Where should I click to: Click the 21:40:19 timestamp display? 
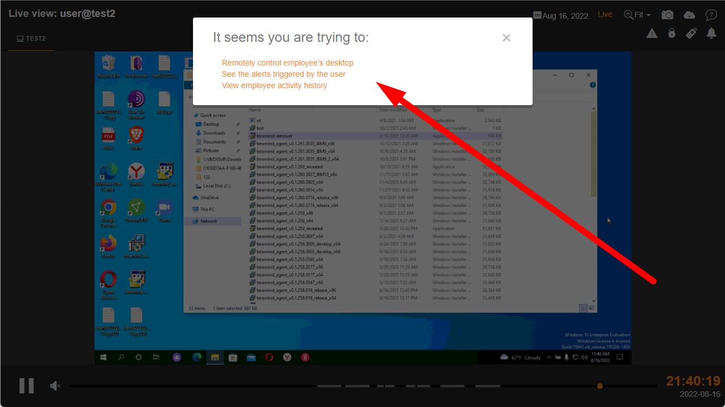pos(693,381)
